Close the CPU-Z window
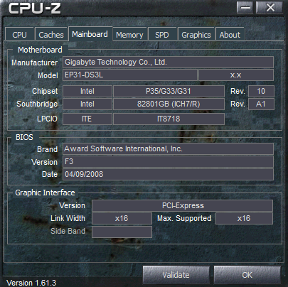The image size is (288, 287). [x=270, y=7]
